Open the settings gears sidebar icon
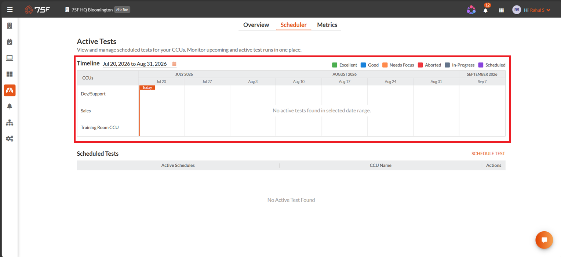Viewport: 561px width, 257px height. point(10,139)
